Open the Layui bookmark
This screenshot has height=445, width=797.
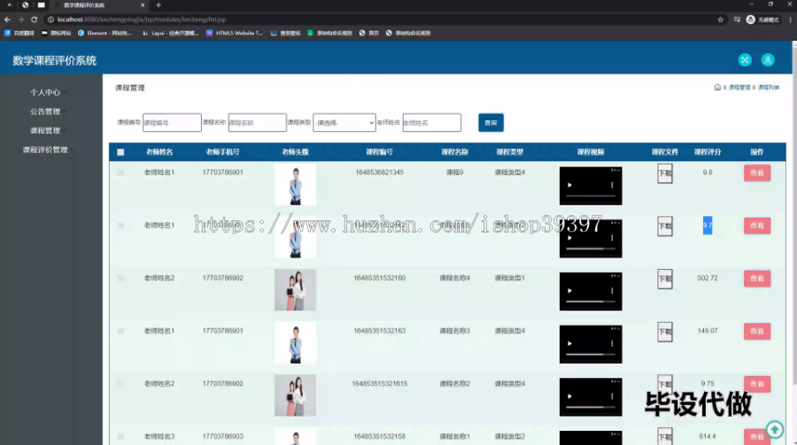pos(170,33)
